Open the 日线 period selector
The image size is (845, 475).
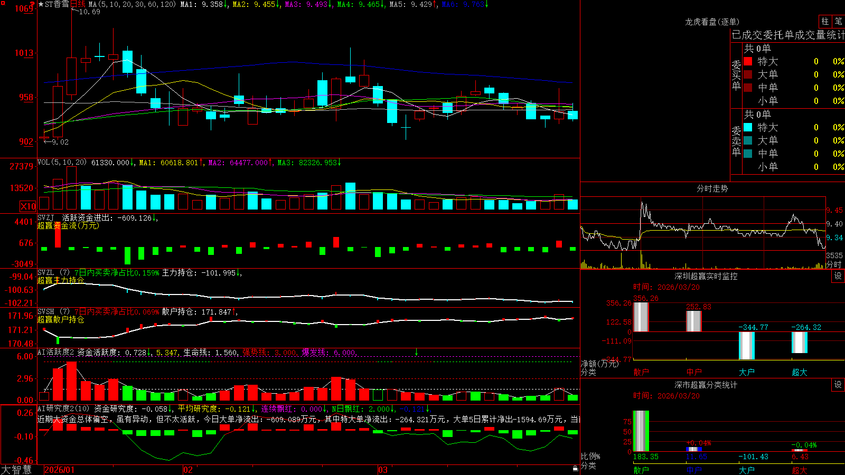(78, 4)
